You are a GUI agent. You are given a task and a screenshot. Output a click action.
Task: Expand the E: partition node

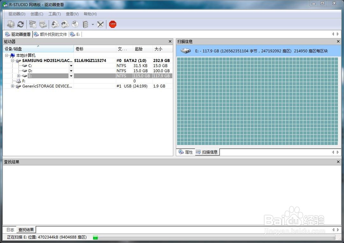point(19,76)
